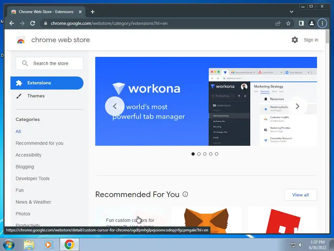Close the Chrome Web Store tab
Viewport: 334px width, 251px height.
coord(80,12)
